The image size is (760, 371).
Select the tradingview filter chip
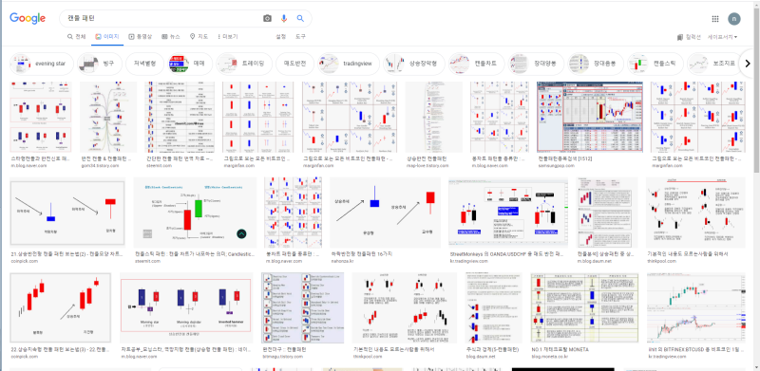[349, 64]
